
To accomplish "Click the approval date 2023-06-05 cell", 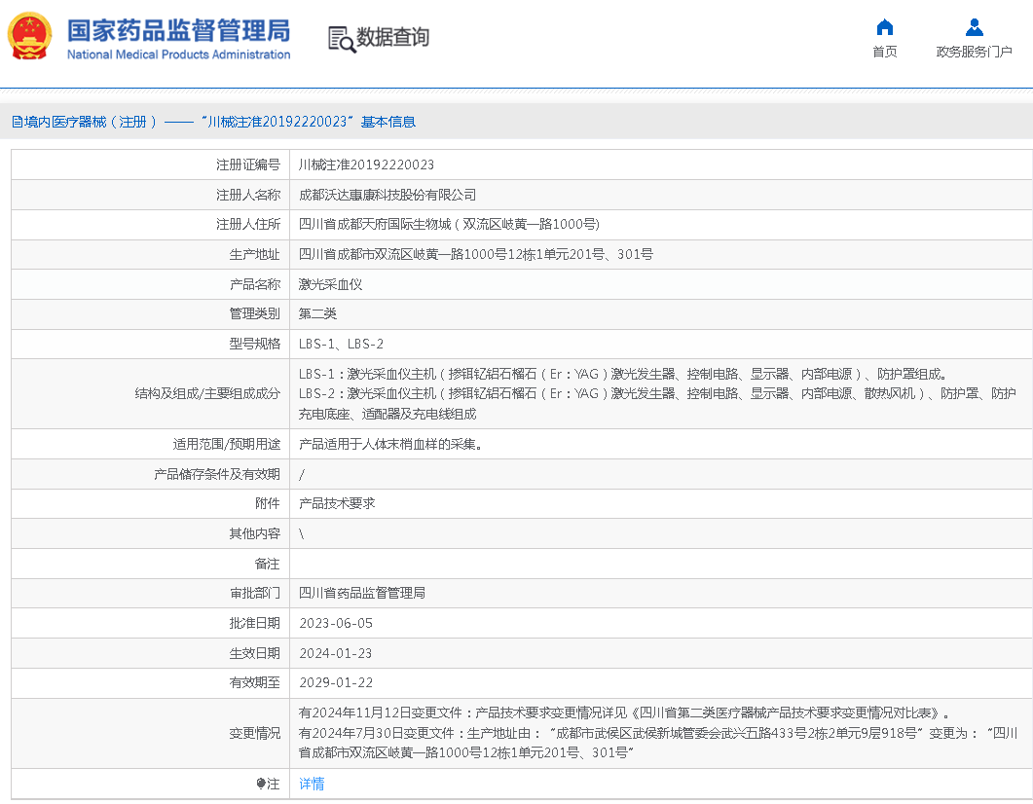I will coord(336,623).
